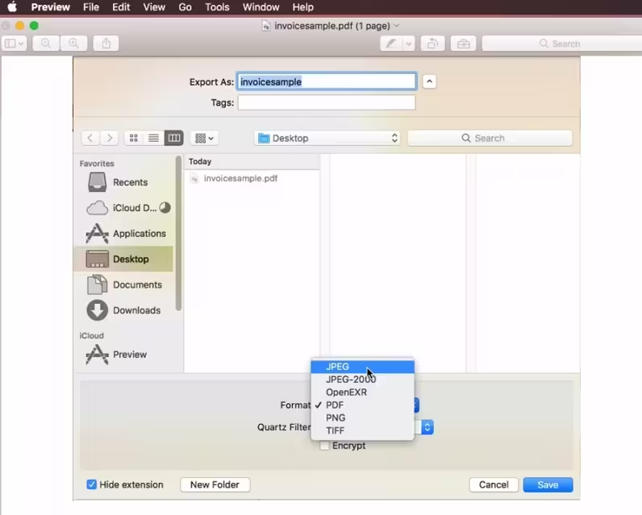Enable the Encrypt checkbox
The height and width of the screenshot is (515, 642).
pyautogui.click(x=324, y=446)
